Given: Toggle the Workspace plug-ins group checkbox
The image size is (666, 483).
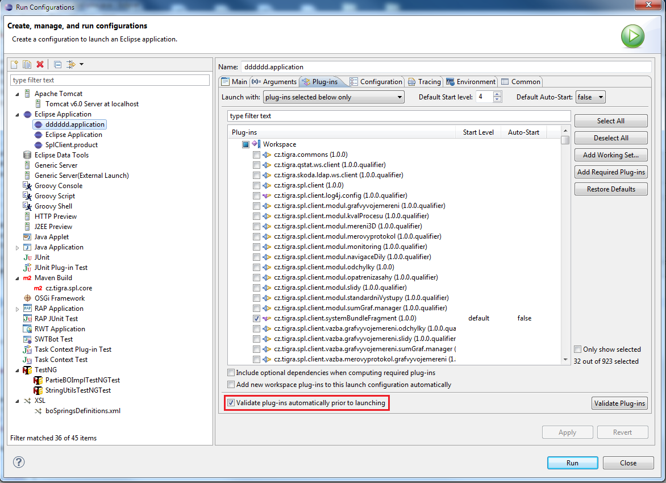Looking at the screenshot, I should tap(245, 144).
